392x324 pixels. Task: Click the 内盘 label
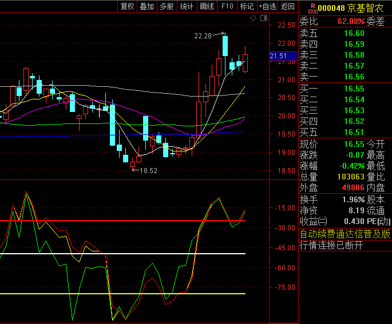(375, 187)
